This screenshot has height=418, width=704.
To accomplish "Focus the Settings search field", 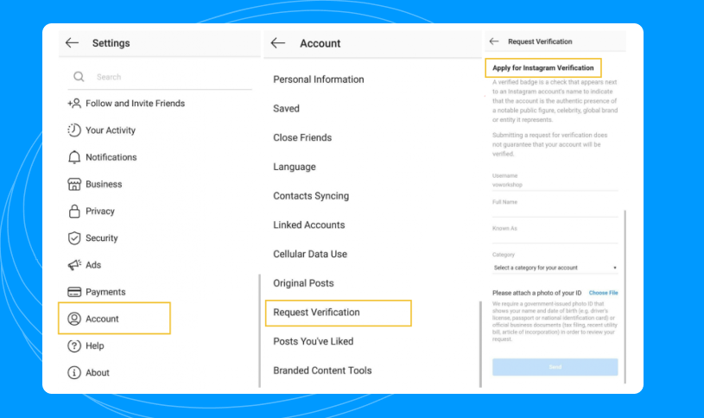I will coord(160,77).
